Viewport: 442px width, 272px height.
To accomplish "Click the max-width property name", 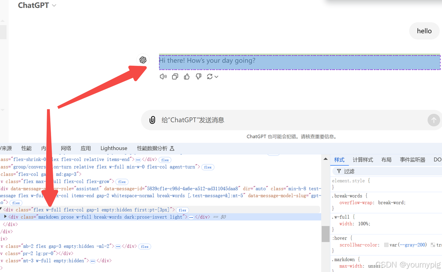I will click(351, 266).
